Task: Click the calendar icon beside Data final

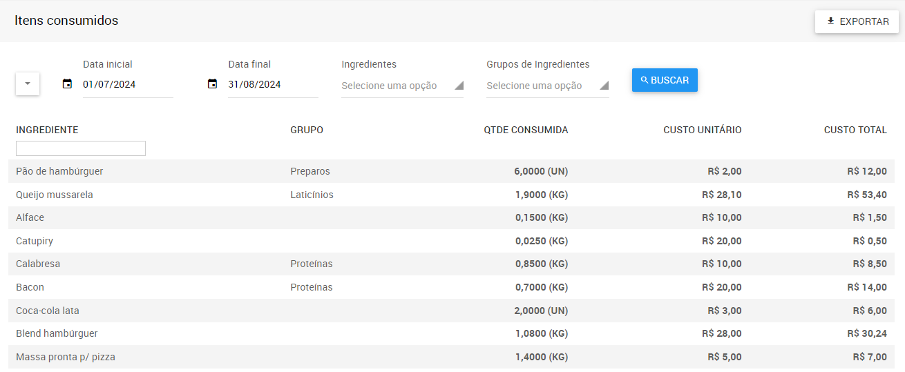Action: (213, 84)
